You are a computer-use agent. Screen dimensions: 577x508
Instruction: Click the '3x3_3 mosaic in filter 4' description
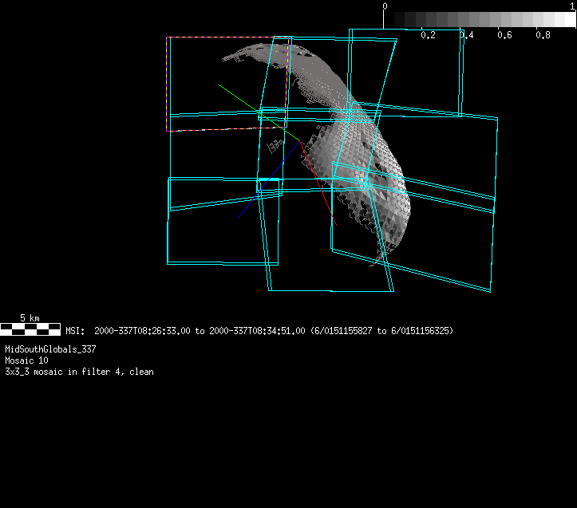(x=79, y=372)
